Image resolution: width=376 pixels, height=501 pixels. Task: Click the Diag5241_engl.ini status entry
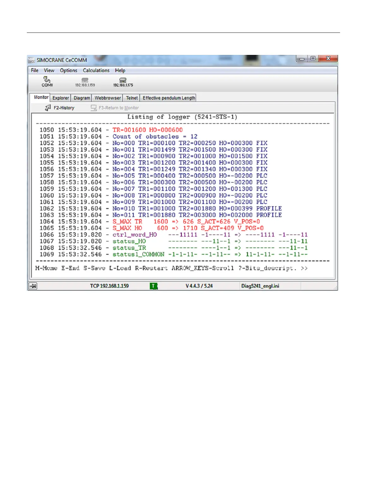pyautogui.click(x=260, y=286)
